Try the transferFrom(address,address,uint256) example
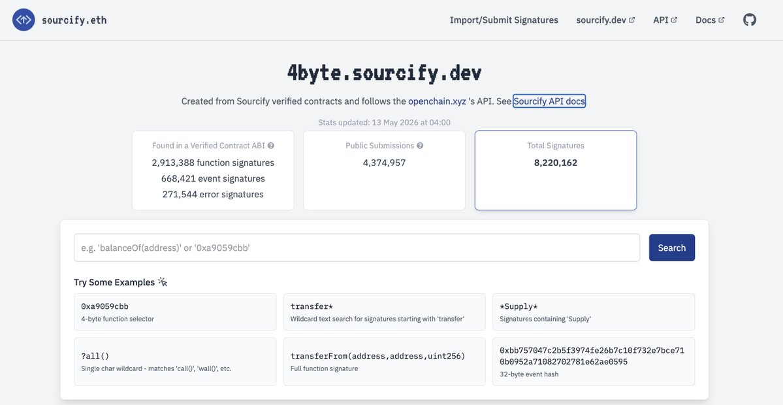 tap(384, 361)
